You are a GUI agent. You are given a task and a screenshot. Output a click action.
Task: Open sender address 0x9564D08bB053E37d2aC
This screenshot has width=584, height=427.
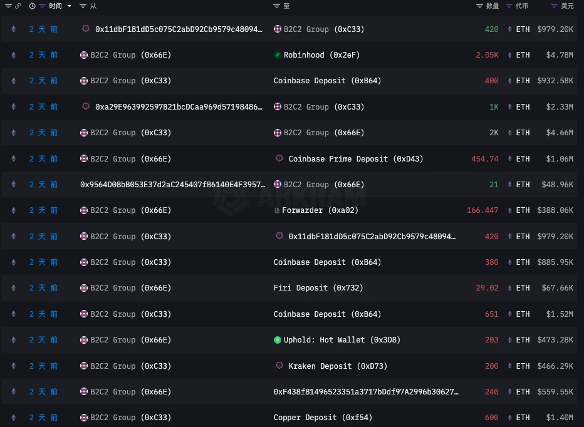[172, 185]
